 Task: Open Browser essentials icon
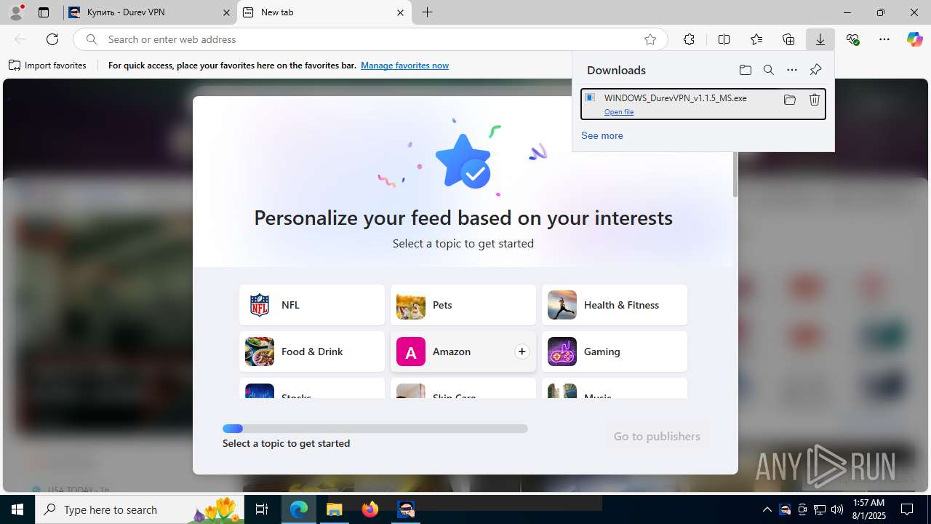coord(852,39)
